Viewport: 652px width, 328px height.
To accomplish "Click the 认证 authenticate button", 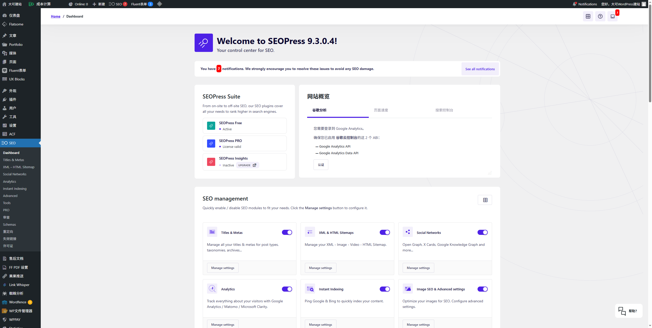I will 321,165.
